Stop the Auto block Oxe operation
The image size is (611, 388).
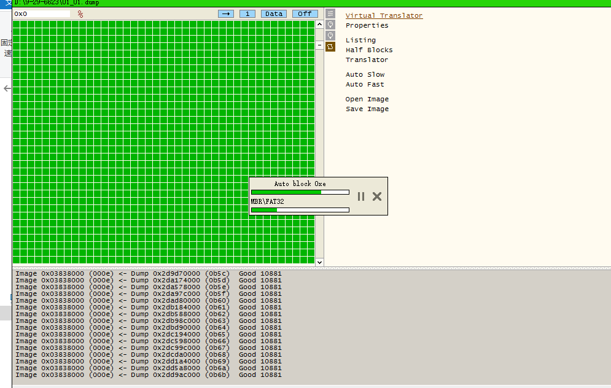376,196
